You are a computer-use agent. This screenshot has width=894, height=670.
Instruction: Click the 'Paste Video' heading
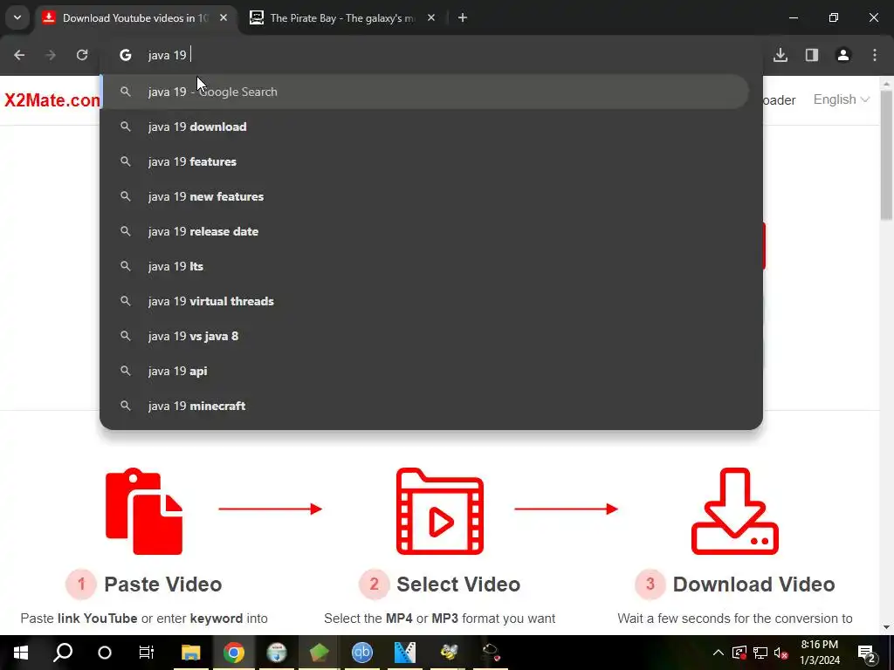[x=162, y=584]
